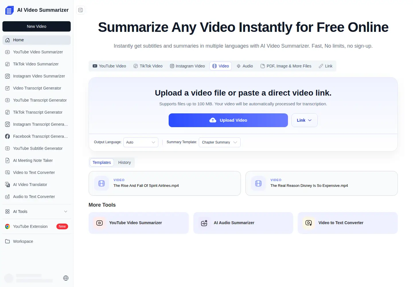
Task: Open The Real Reason Disney template card
Action: coord(322,183)
